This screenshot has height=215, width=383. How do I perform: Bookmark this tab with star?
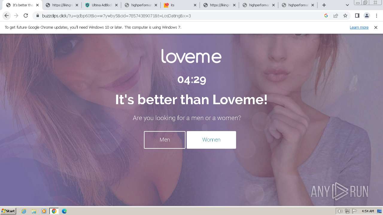(345, 16)
